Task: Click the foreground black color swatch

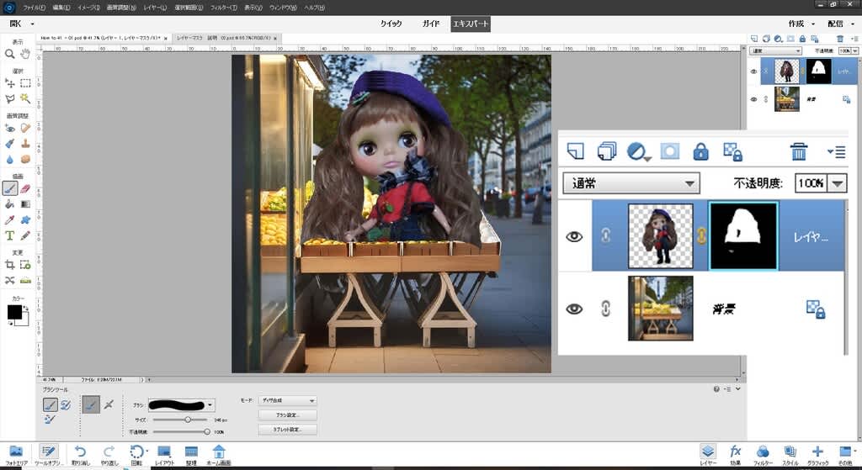Action: [14, 313]
